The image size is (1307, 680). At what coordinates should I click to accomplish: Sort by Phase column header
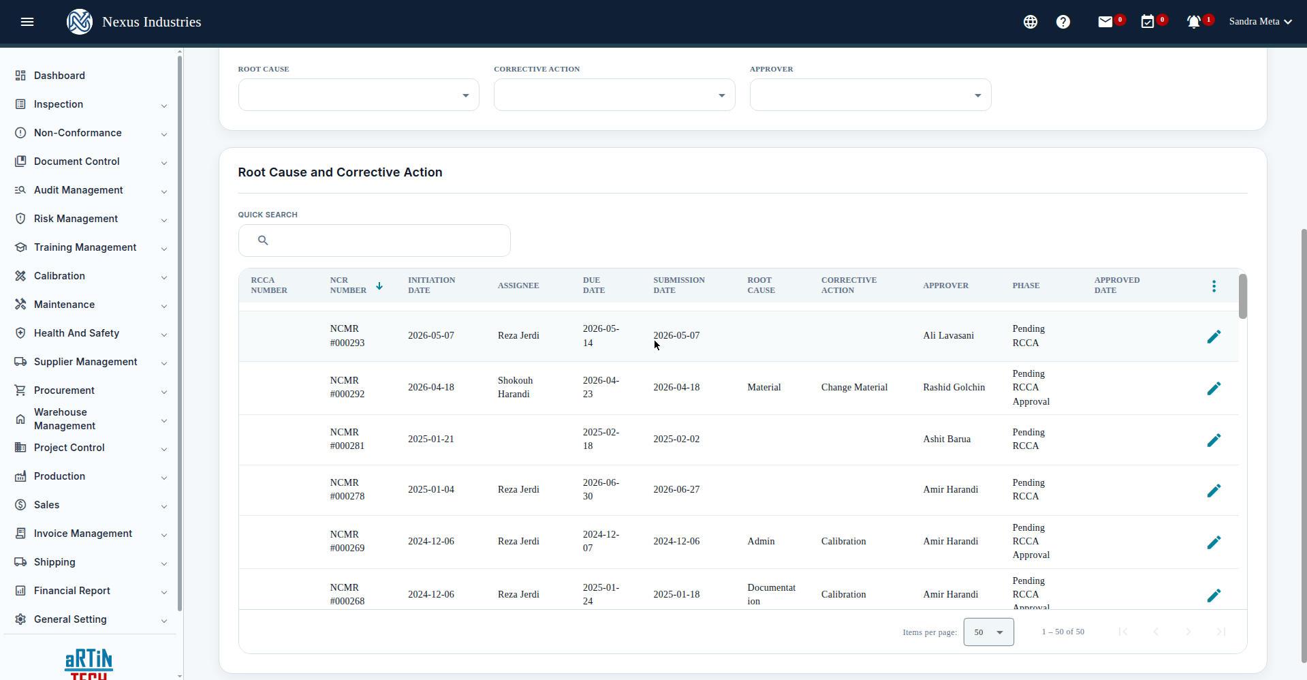click(1026, 285)
